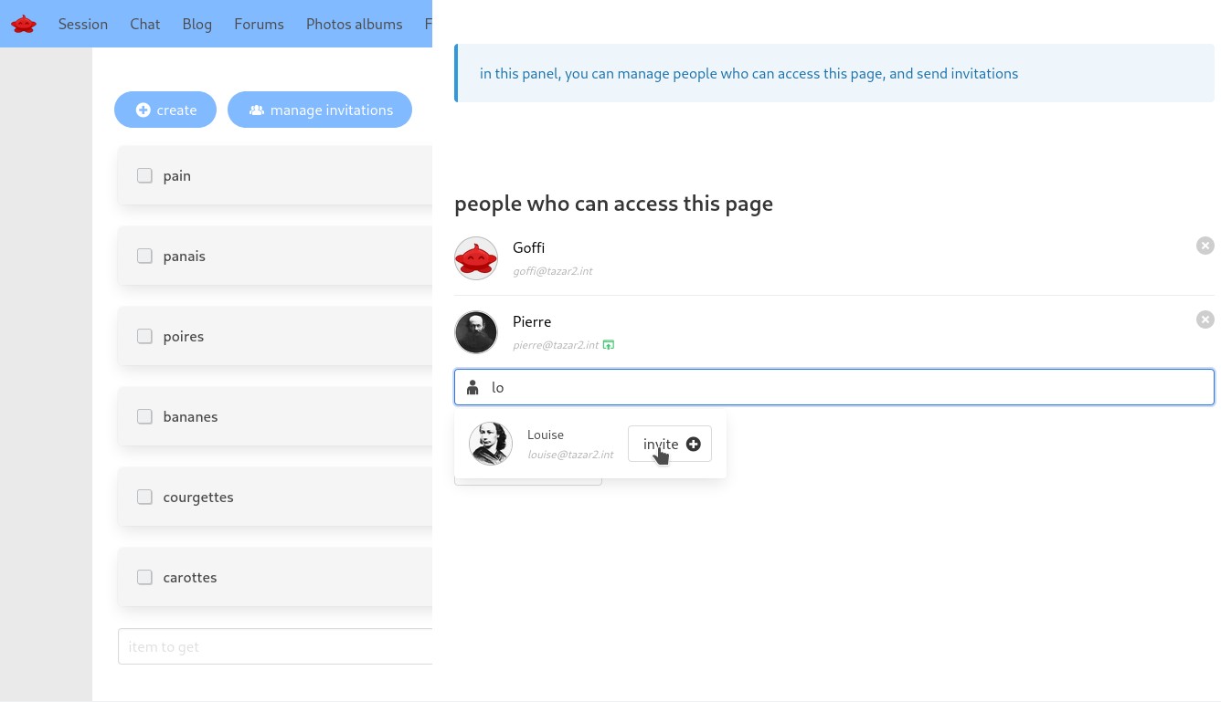
Task: Click the person icon in the search field
Action: 472,387
